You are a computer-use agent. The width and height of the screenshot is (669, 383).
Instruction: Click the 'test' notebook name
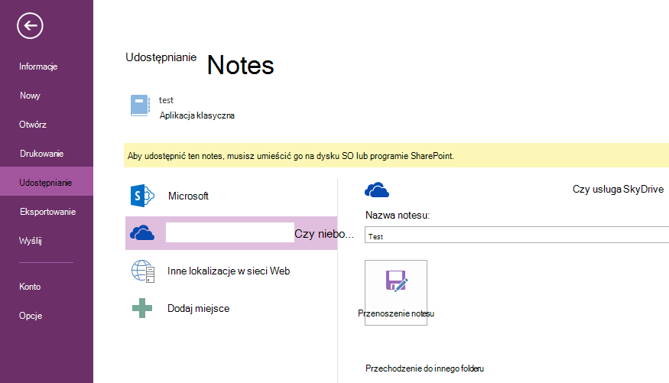[x=167, y=100]
